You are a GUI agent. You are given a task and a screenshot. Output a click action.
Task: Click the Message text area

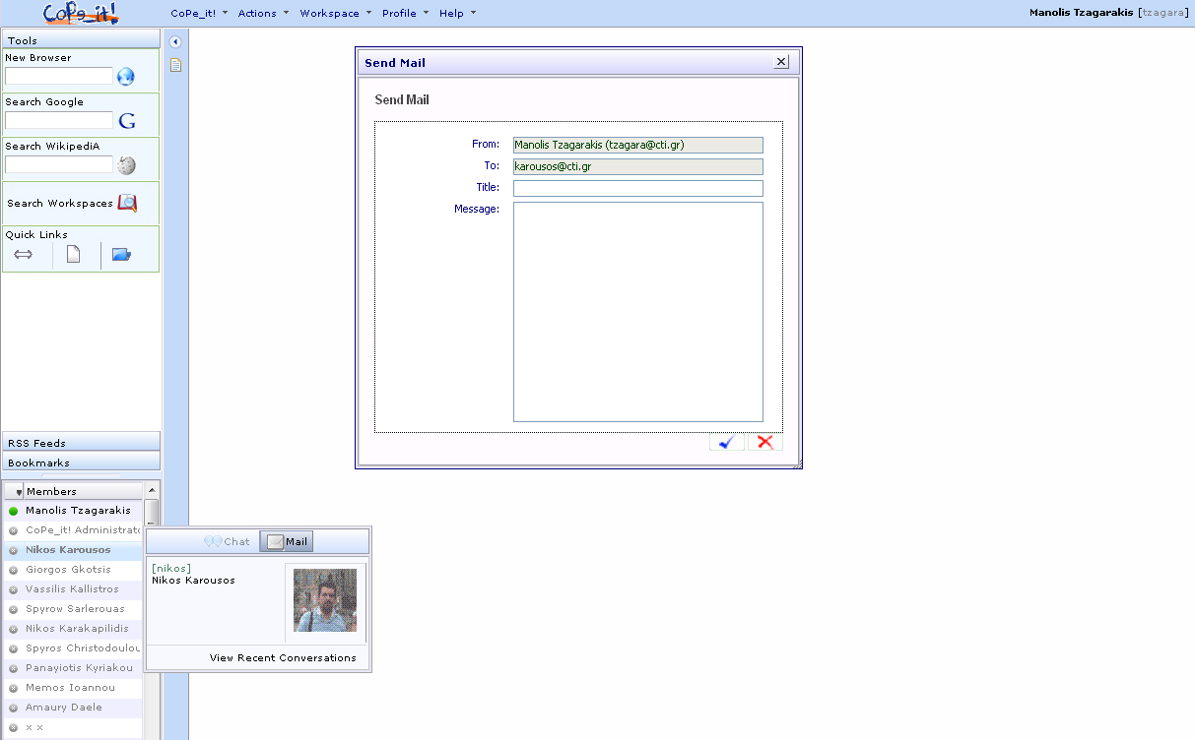(x=638, y=312)
